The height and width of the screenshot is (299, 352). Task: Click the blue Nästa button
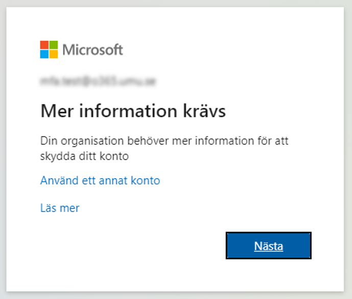point(269,246)
